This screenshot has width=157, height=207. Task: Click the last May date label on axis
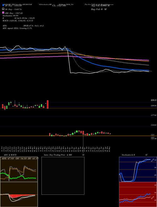pyautogui.click(x=110, y=149)
